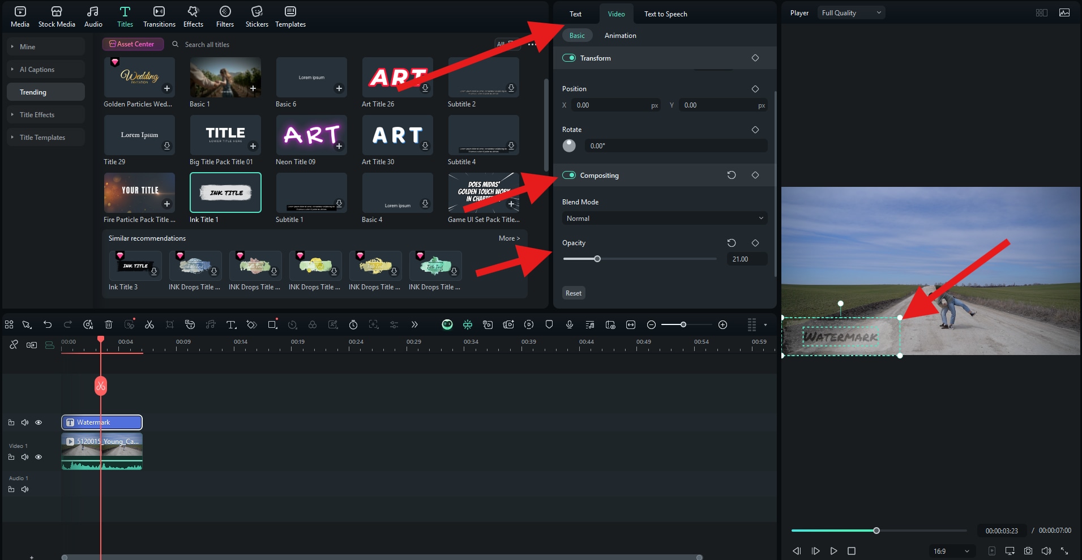Redo the last timeline action
The height and width of the screenshot is (560, 1082).
coord(68,324)
